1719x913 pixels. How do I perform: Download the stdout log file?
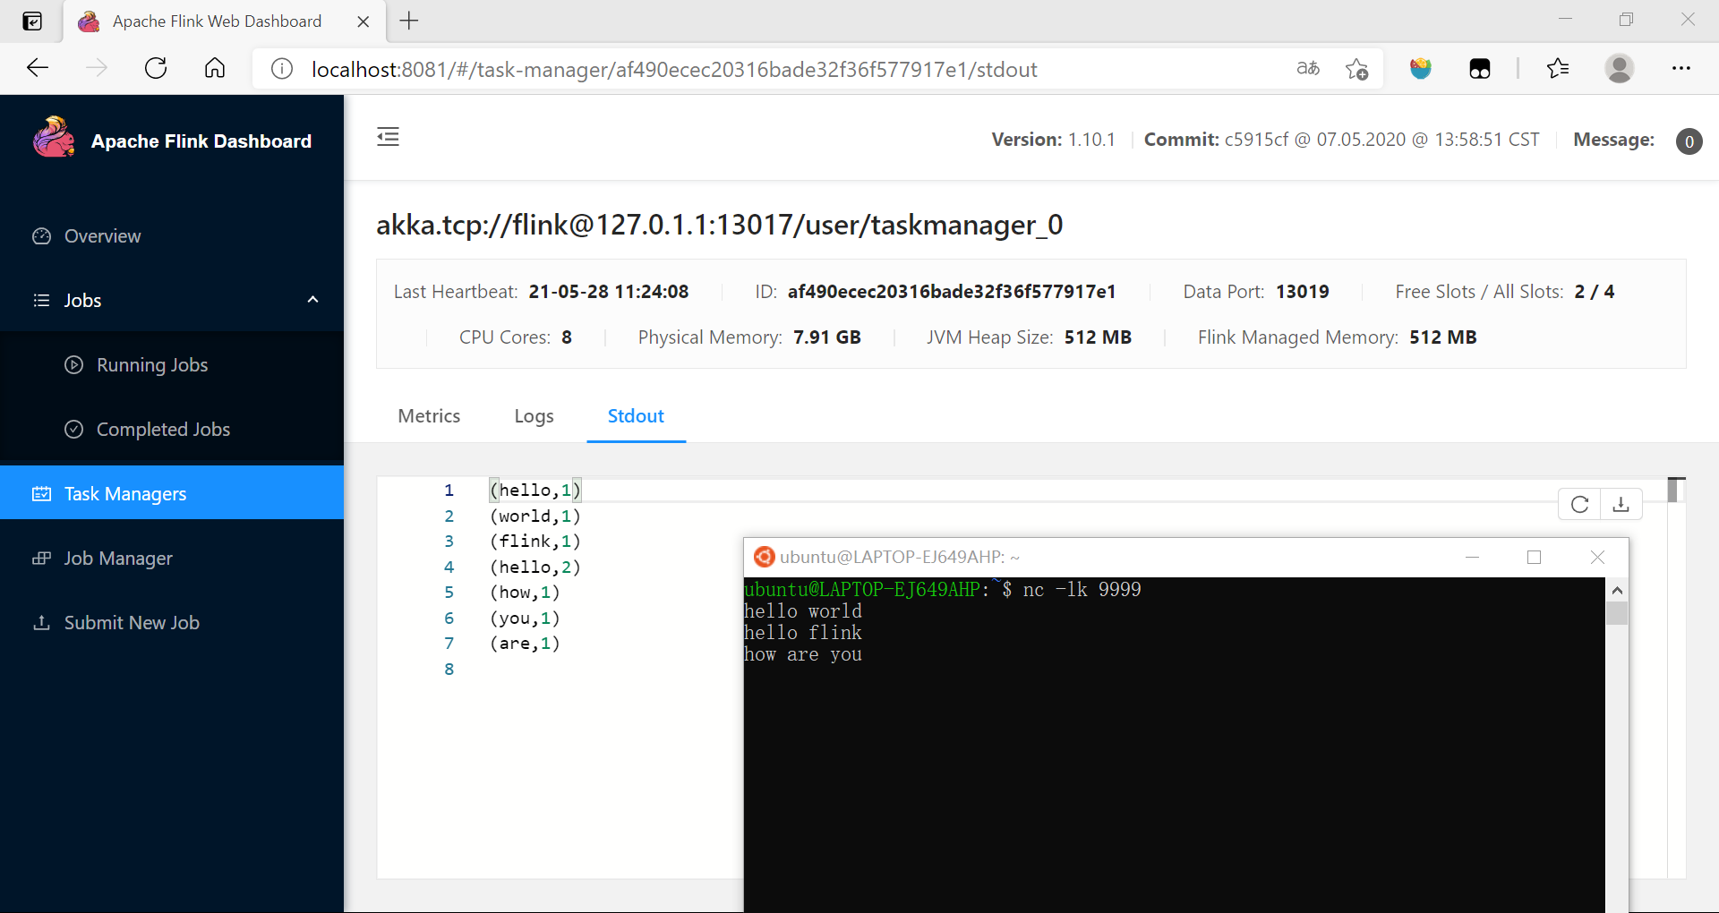(x=1621, y=505)
